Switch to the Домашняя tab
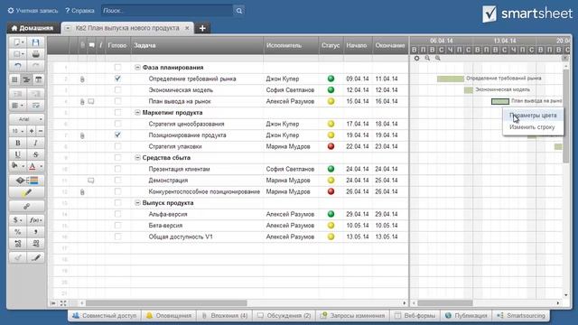Viewport: 578px width, 325px height. point(33,28)
